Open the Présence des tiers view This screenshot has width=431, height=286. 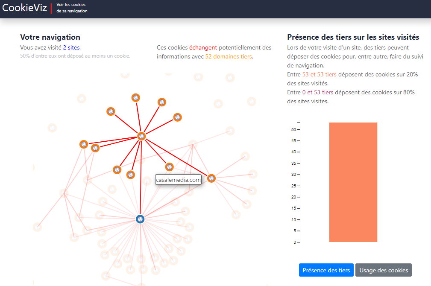(x=326, y=270)
